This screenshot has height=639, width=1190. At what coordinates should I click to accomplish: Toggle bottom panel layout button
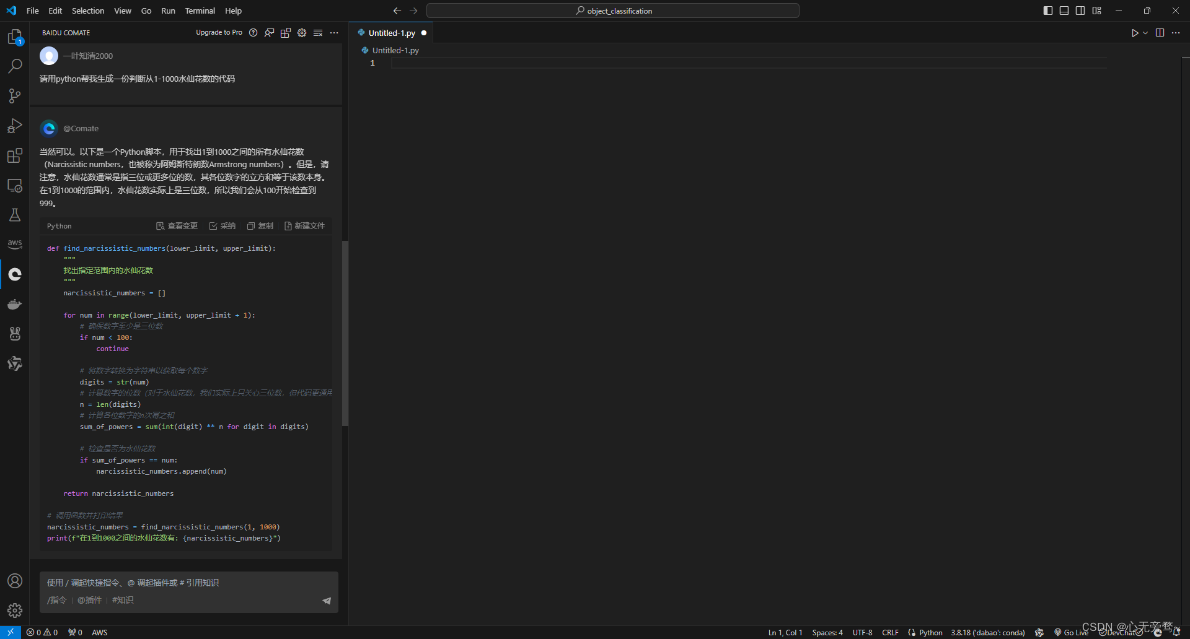pyautogui.click(x=1064, y=11)
